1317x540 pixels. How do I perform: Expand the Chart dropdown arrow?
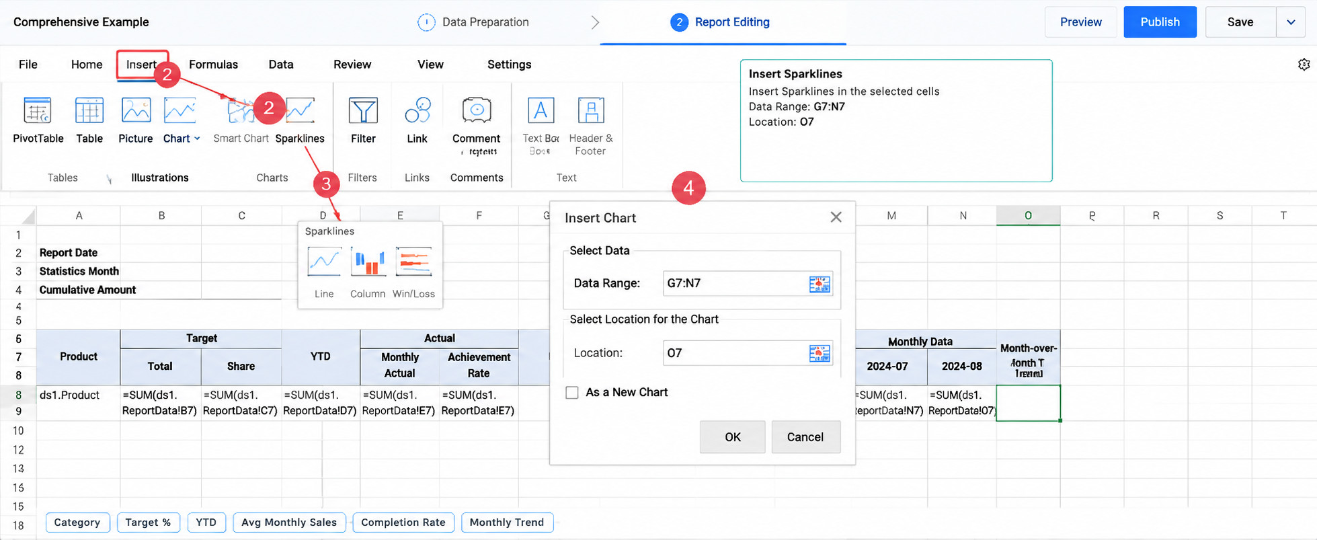click(x=197, y=139)
